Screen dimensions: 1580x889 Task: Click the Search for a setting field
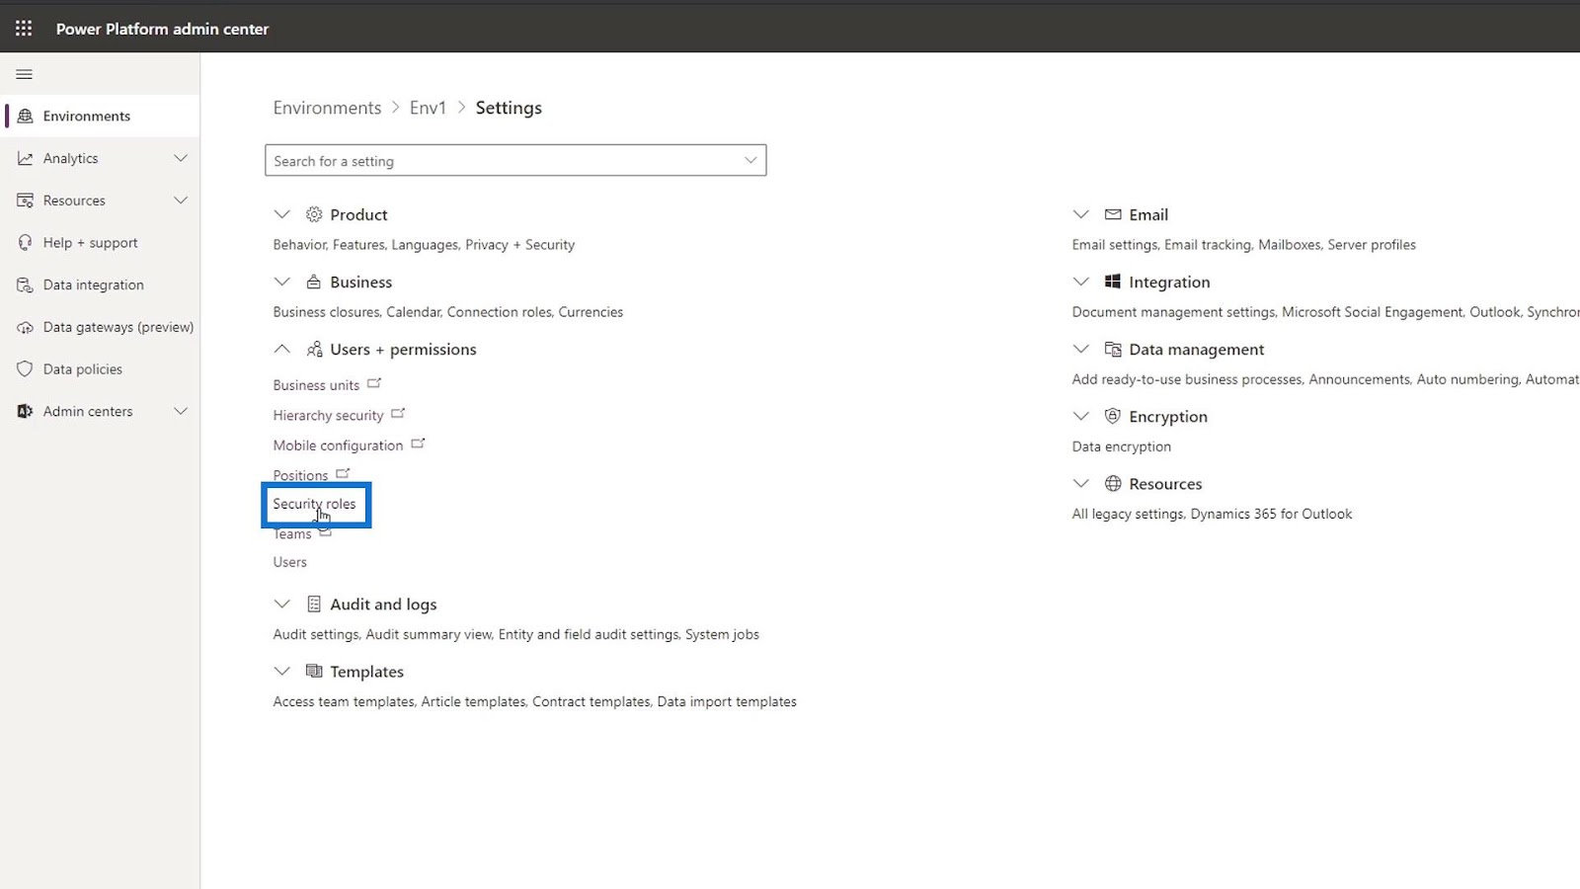pyautogui.click(x=502, y=161)
